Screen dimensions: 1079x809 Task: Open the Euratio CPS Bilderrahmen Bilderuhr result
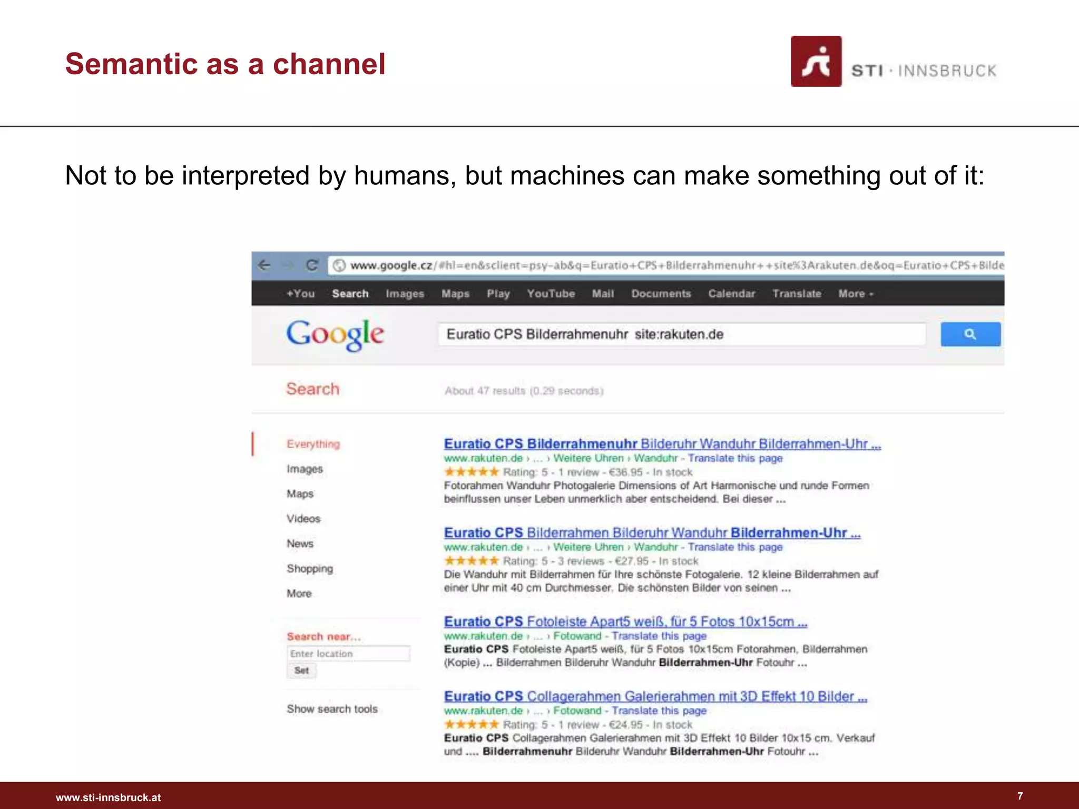pyautogui.click(x=652, y=533)
